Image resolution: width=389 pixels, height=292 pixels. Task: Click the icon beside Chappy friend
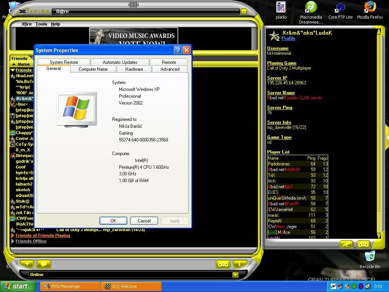(x=13, y=133)
